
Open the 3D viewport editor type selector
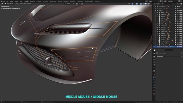[2, 4]
